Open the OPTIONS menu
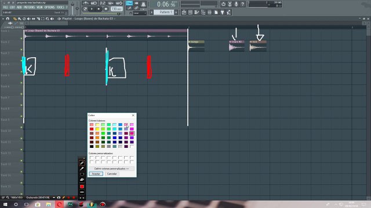The height and width of the screenshot is (208, 371). tap(49, 8)
